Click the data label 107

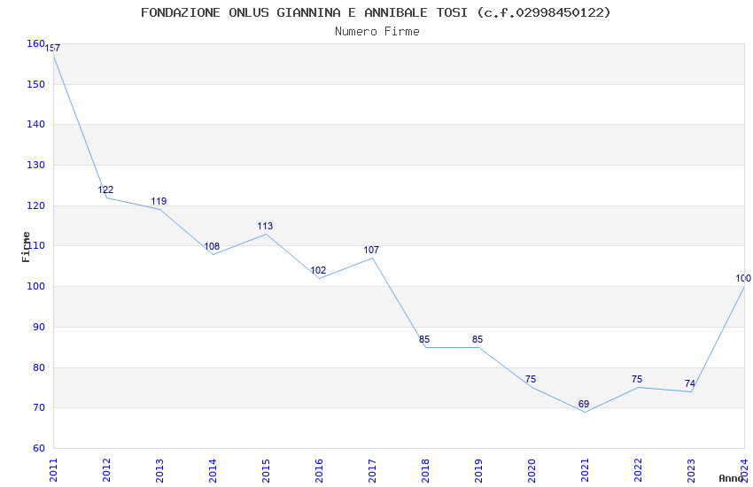point(371,250)
